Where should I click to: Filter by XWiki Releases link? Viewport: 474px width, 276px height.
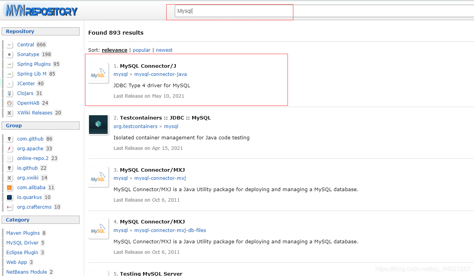35,113
